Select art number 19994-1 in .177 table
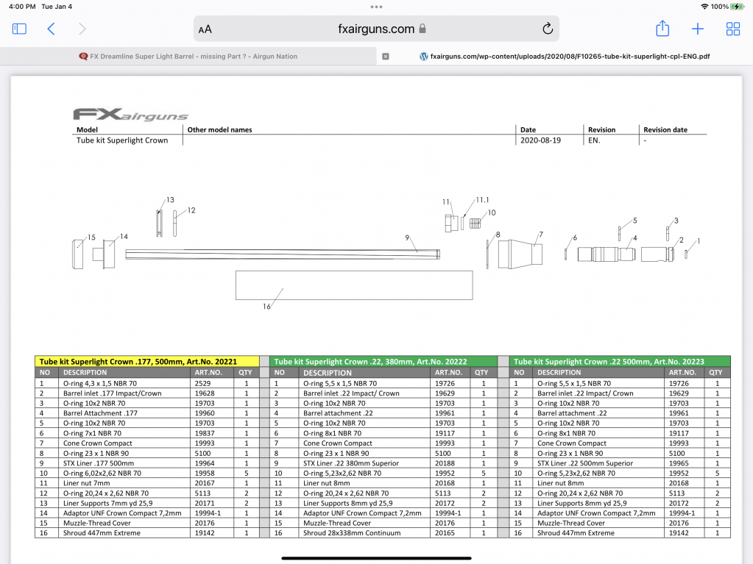753x564 pixels. coord(212,513)
